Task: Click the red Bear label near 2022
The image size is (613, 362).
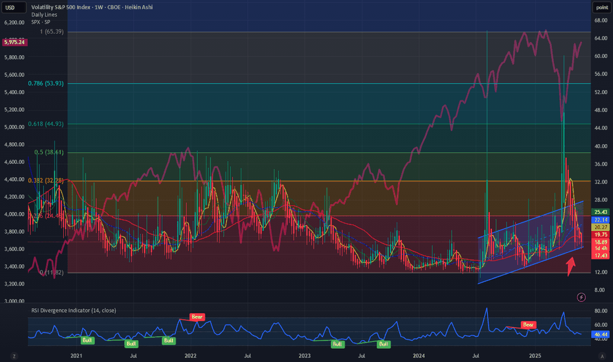Action: pos(197,317)
